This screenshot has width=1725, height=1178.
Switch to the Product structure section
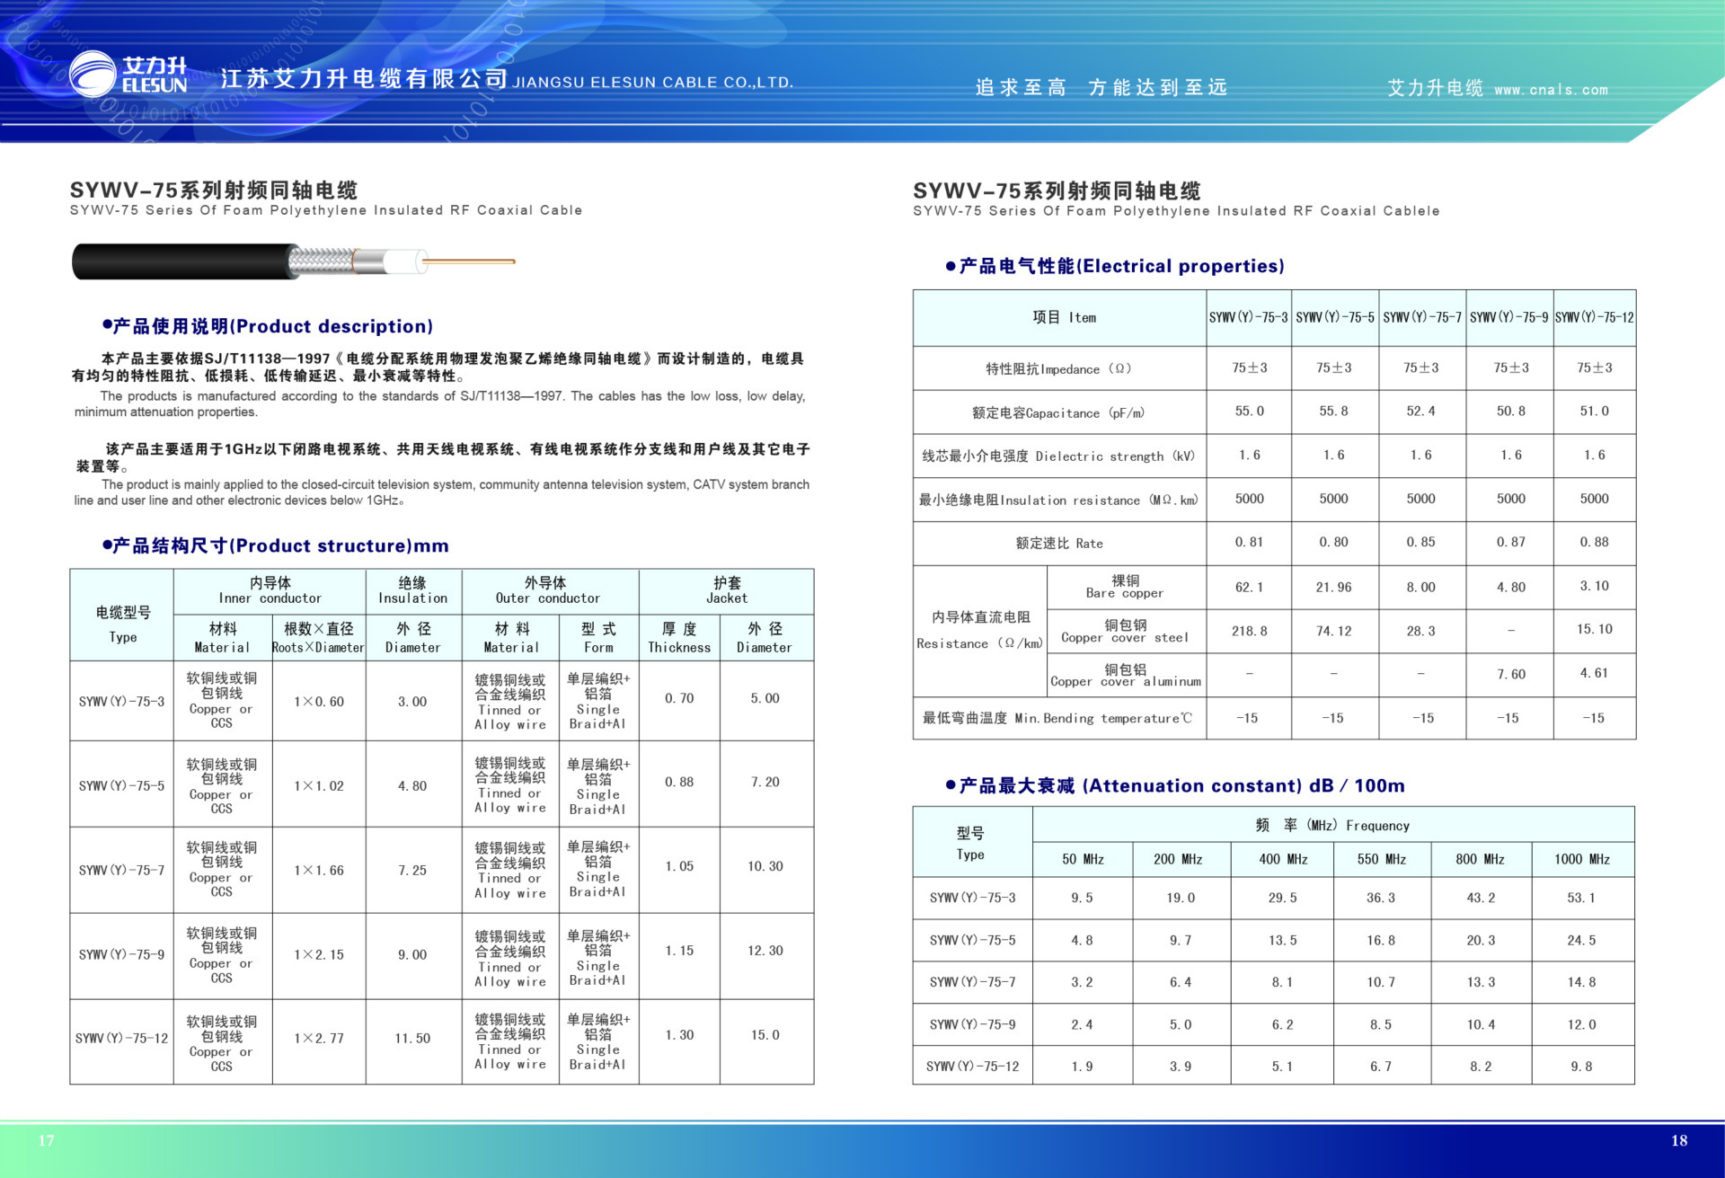point(279,545)
